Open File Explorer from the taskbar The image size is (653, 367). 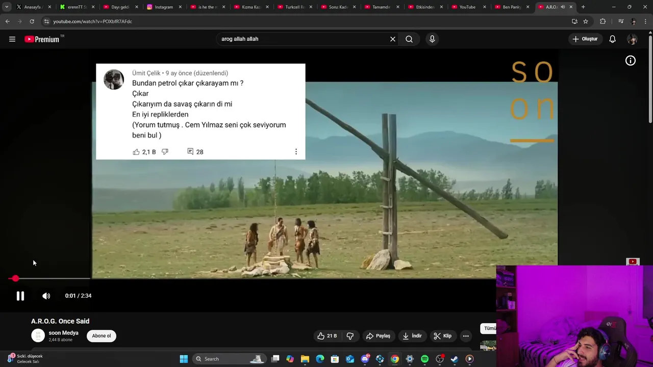[x=305, y=359]
